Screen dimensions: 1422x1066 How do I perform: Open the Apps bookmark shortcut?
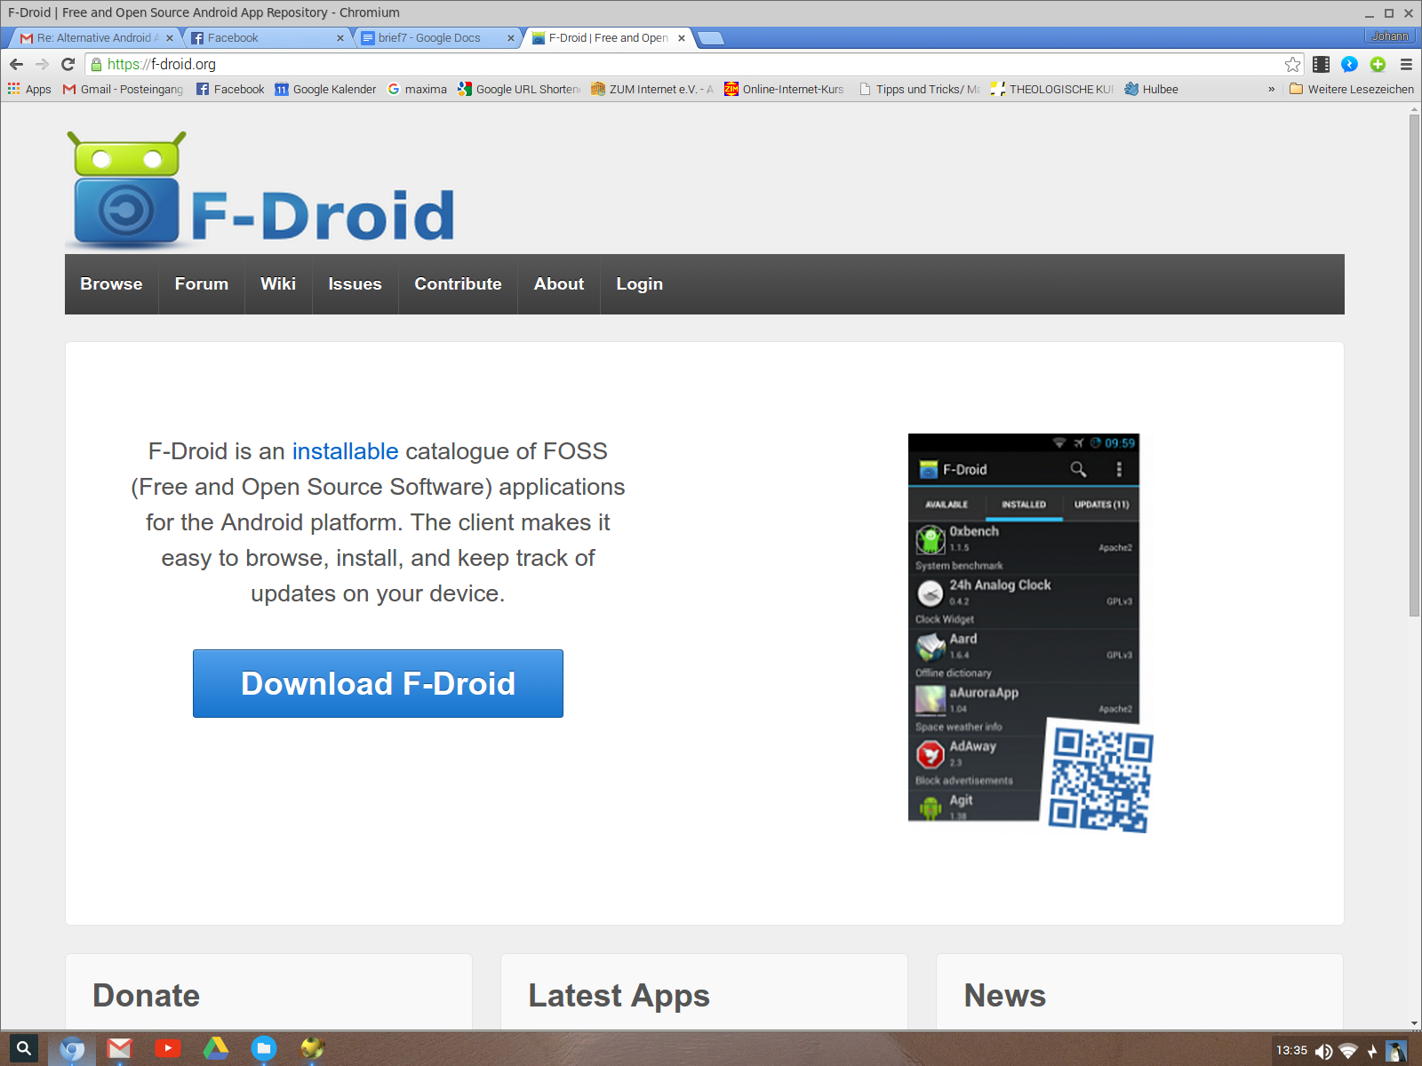29,89
